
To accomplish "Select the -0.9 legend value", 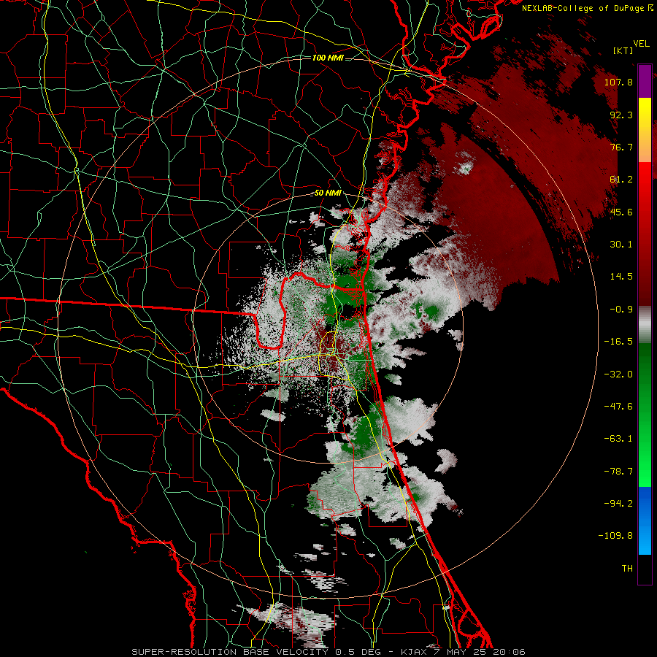I will (621, 310).
